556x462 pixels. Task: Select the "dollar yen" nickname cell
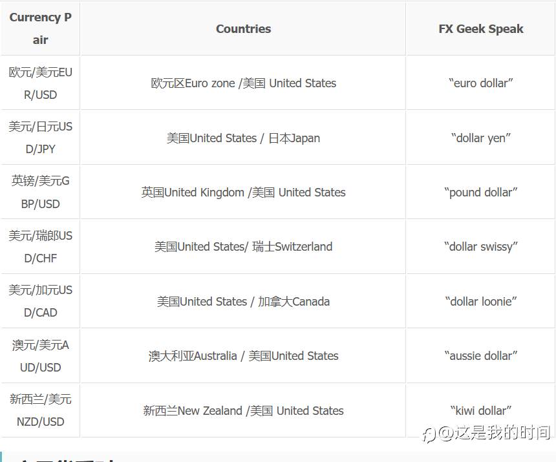point(480,138)
